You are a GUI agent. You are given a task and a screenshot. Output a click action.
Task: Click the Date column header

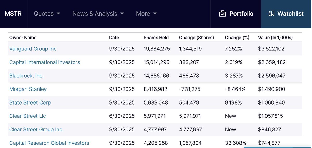click(114, 38)
